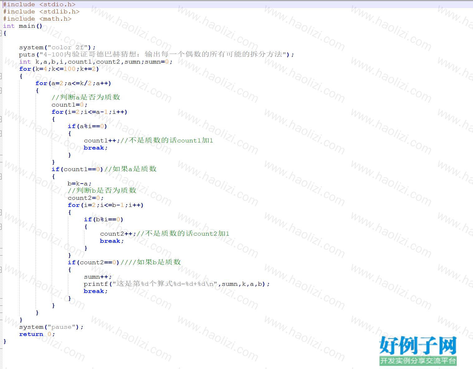Click the #include <math.h> line
The height and width of the screenshot is (369, 473).
pos(37,19)
